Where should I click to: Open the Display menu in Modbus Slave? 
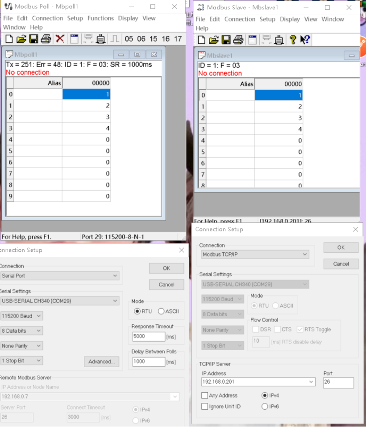290,19
